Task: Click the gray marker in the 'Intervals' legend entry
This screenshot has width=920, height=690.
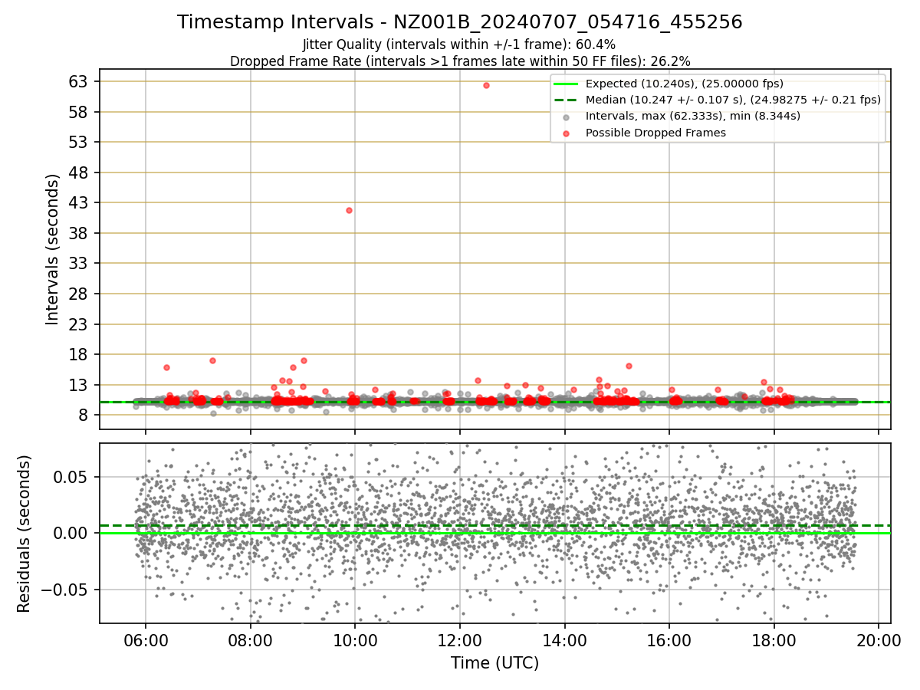Action: pos(566,117)
